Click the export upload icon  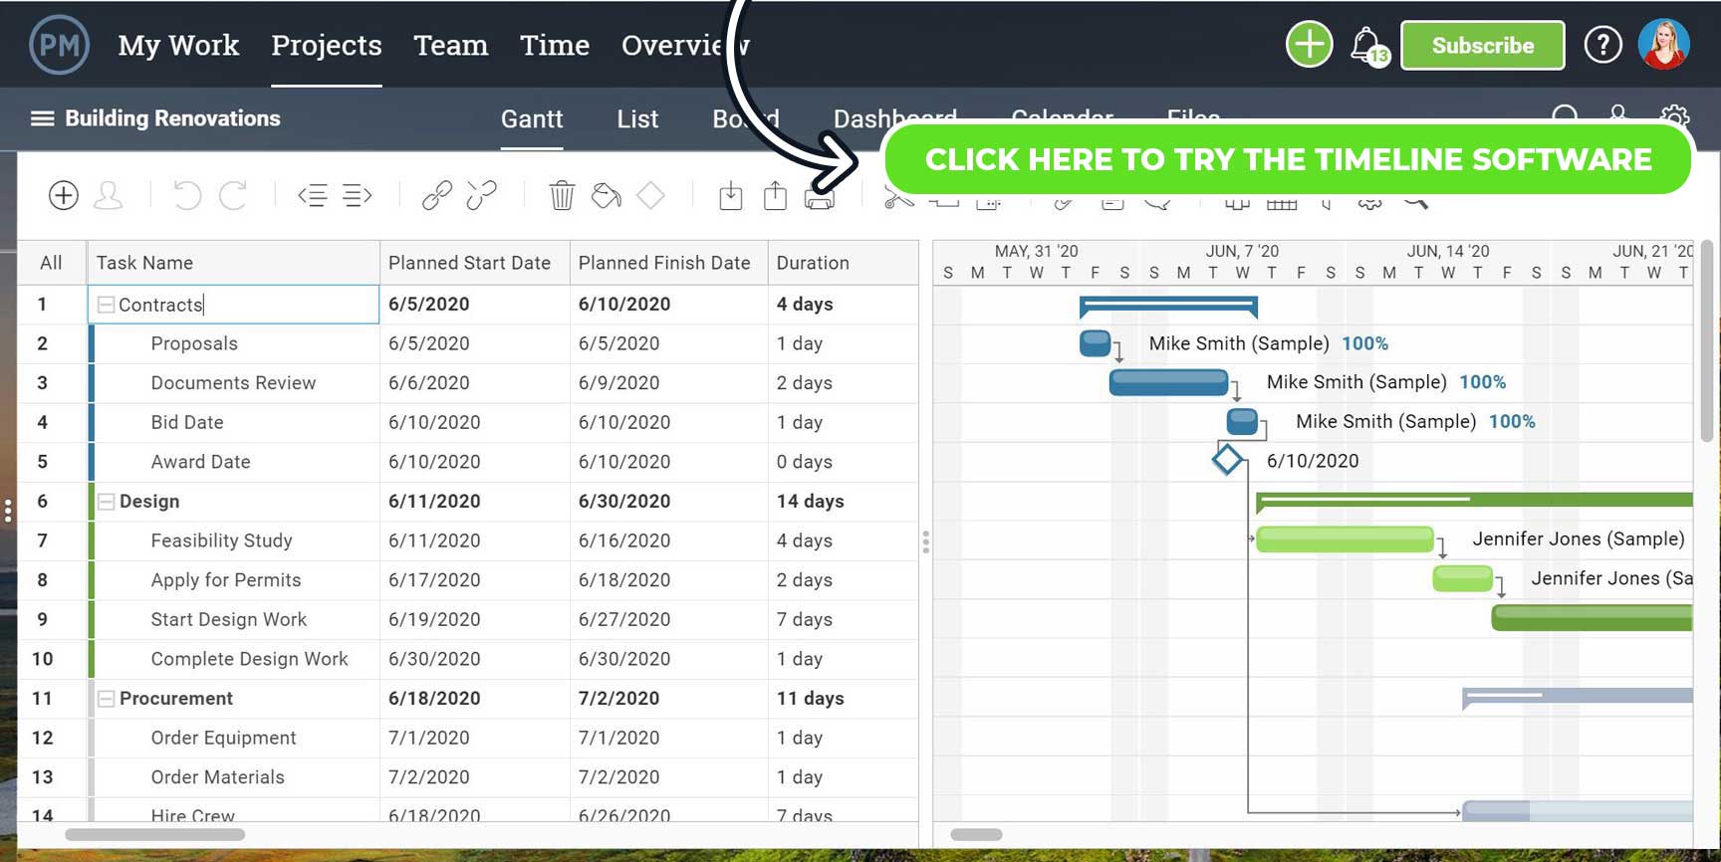(775, 195)
